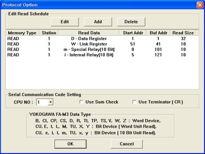The height and width of the screenshot is (154, 205).
Task: Click the Read Data column header
Action: pyautogui.click(x=89, y=33)
